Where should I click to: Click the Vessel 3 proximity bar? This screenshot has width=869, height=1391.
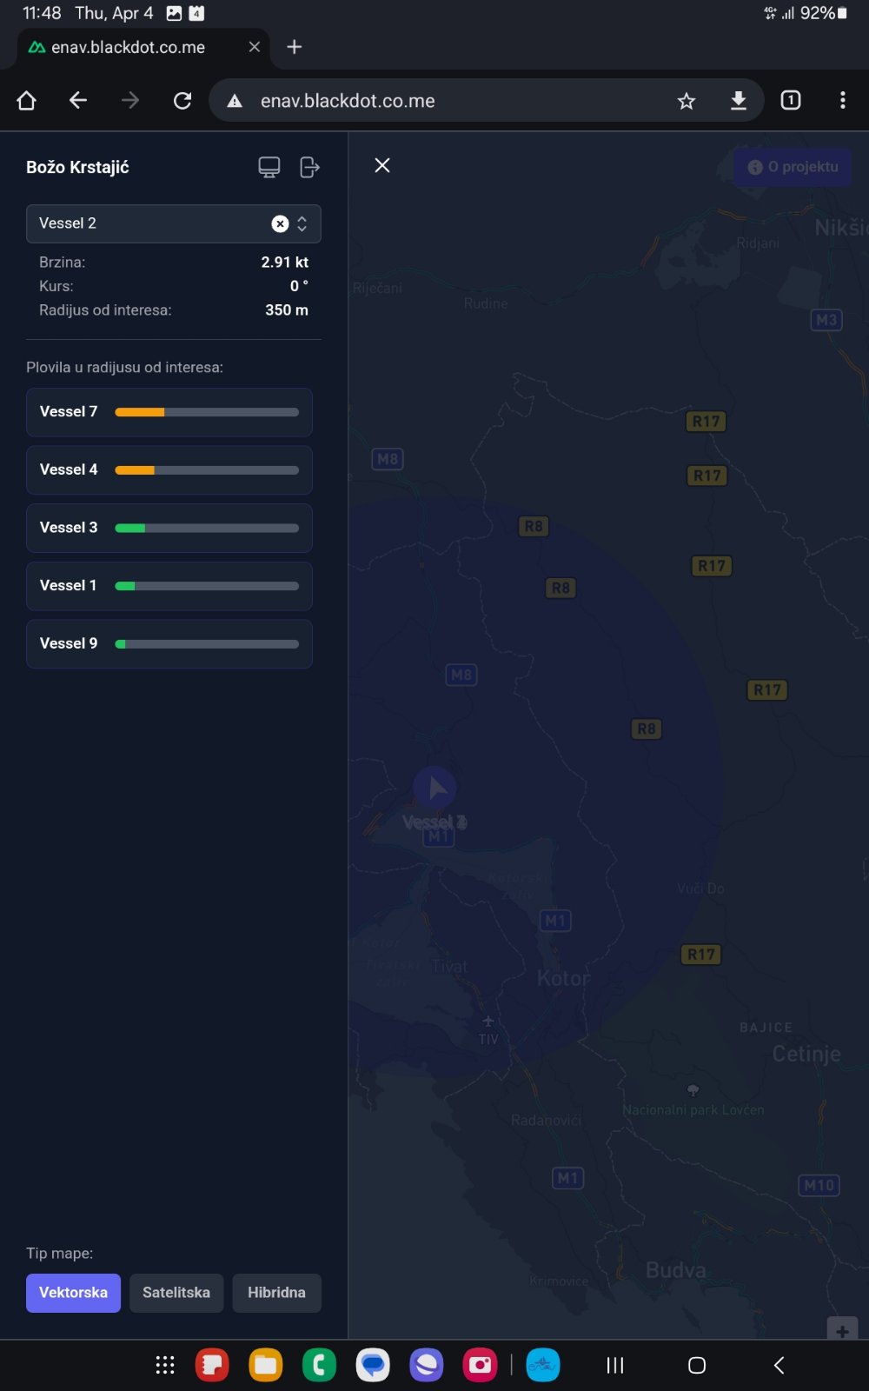(x=207, y=528)
